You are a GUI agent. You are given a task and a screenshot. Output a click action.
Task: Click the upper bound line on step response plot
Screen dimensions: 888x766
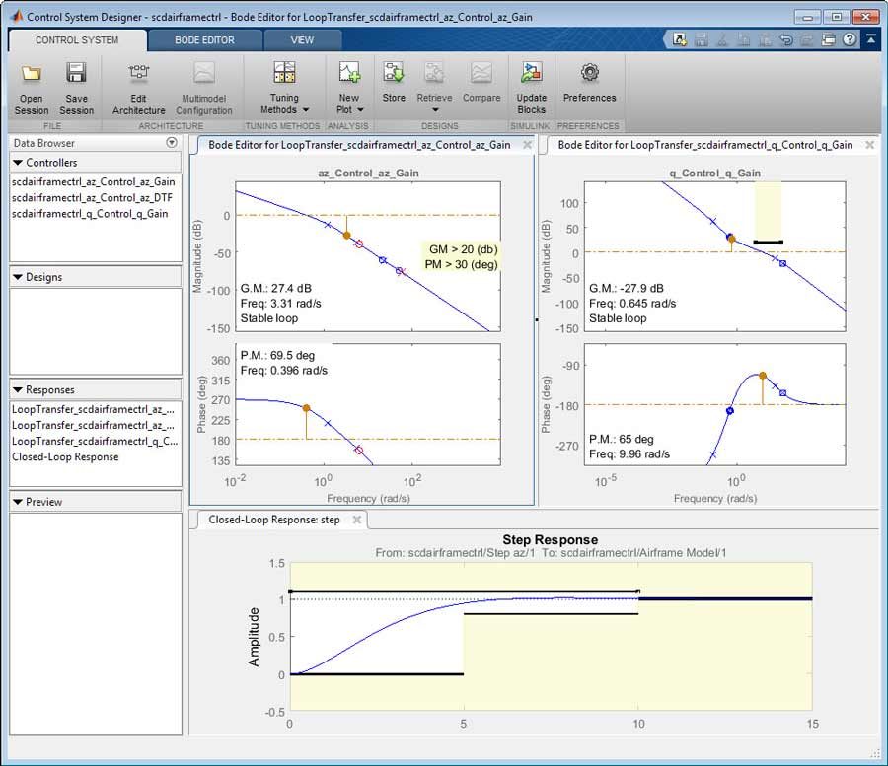pyautogui.click(x=465, y=592)
